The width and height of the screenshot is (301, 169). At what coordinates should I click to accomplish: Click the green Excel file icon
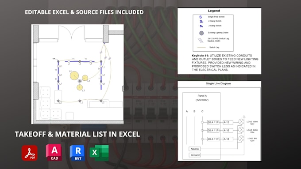pos(99,153)
